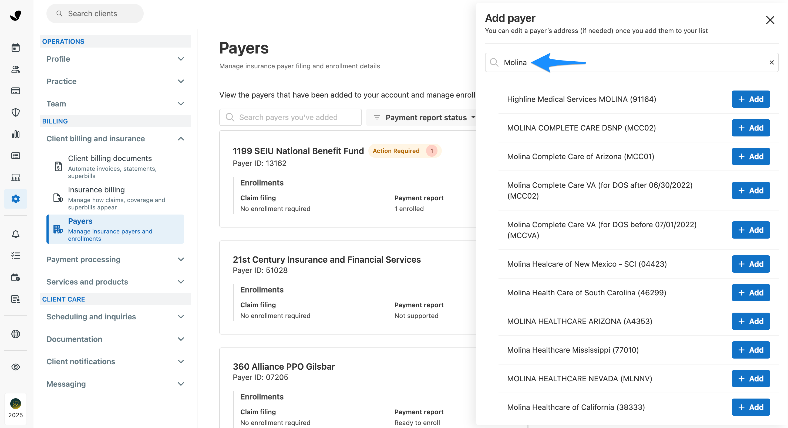788x428 pixels.
Task: Open Insurance billing settings
Action: [116, 198]
